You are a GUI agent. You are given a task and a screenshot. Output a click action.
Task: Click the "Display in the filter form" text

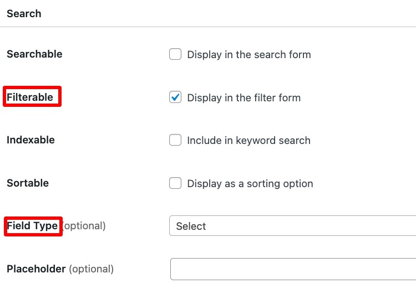point(244,97)
